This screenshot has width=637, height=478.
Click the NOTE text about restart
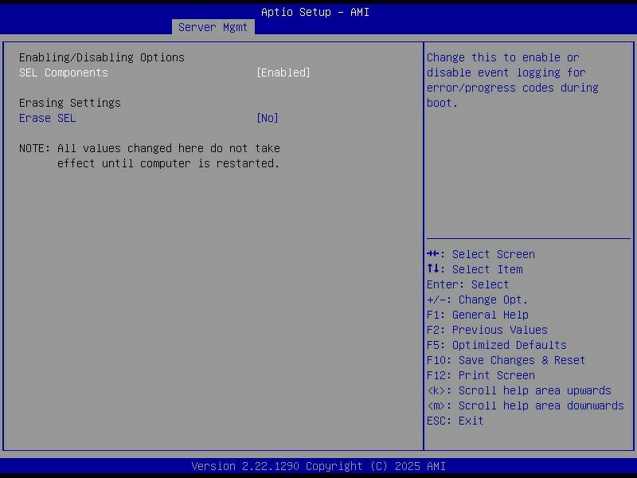tap(150, 155)
